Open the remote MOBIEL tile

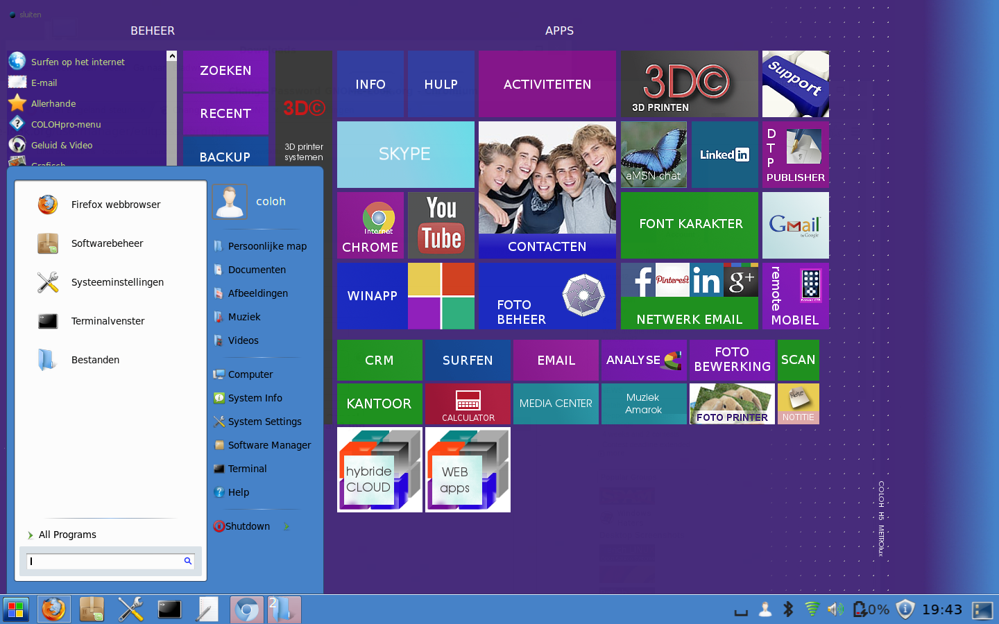(796, 296)
